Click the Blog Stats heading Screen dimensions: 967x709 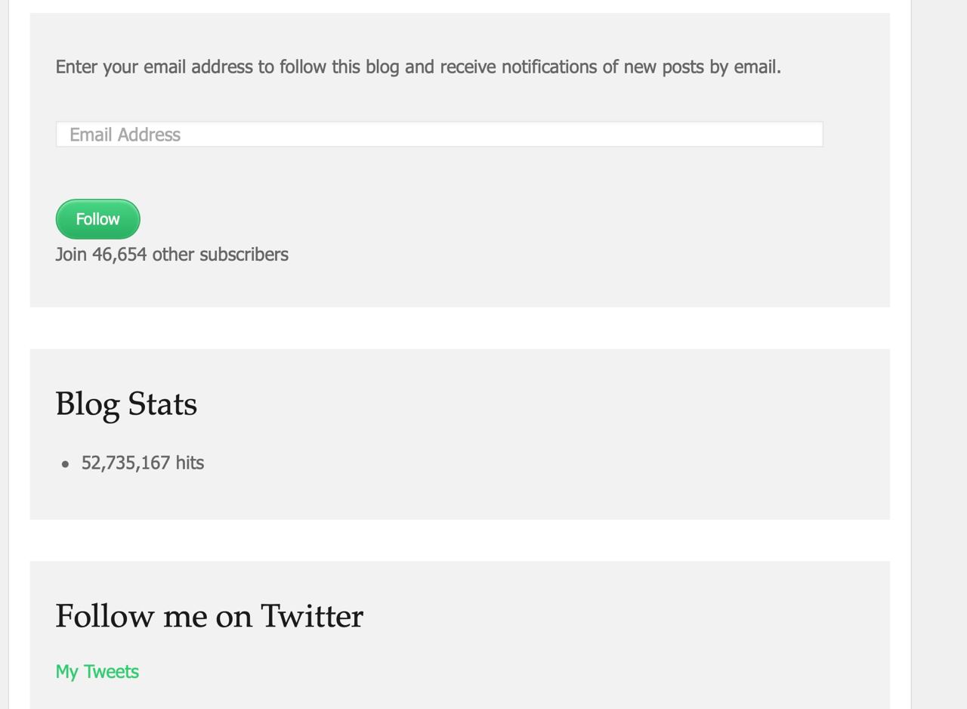coord(126,404)
